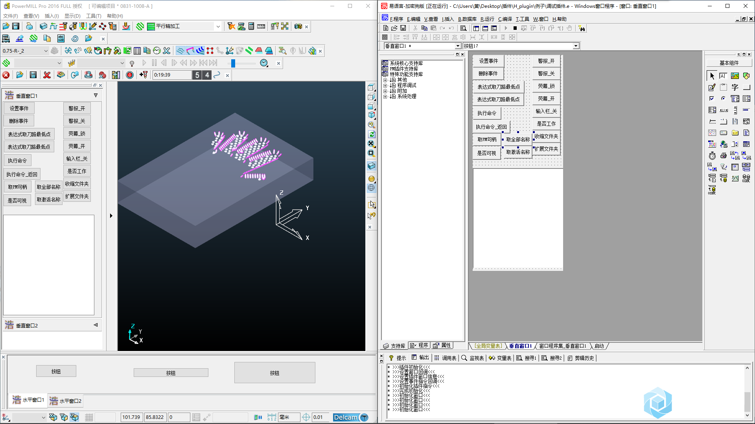Toggle EPL bottom status pane layout button
755x424 pixels.
point(485,28)
